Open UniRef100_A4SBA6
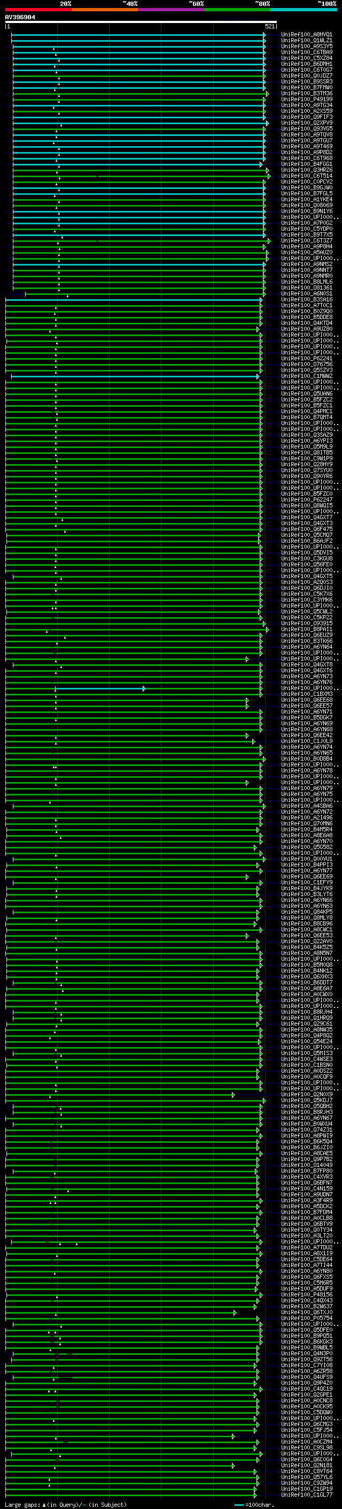Image resolution: width=342 pixels, height=1509 pixels. [x=306, y=806]
